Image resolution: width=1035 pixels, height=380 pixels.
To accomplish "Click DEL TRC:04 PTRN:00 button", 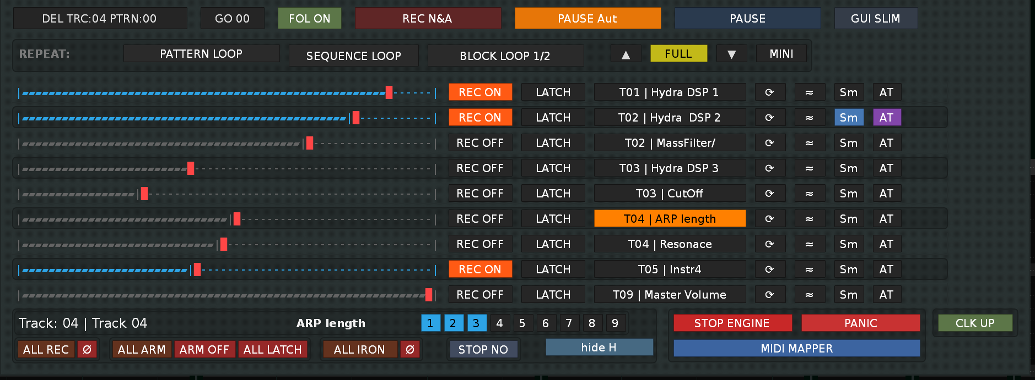I will point(100,18).
